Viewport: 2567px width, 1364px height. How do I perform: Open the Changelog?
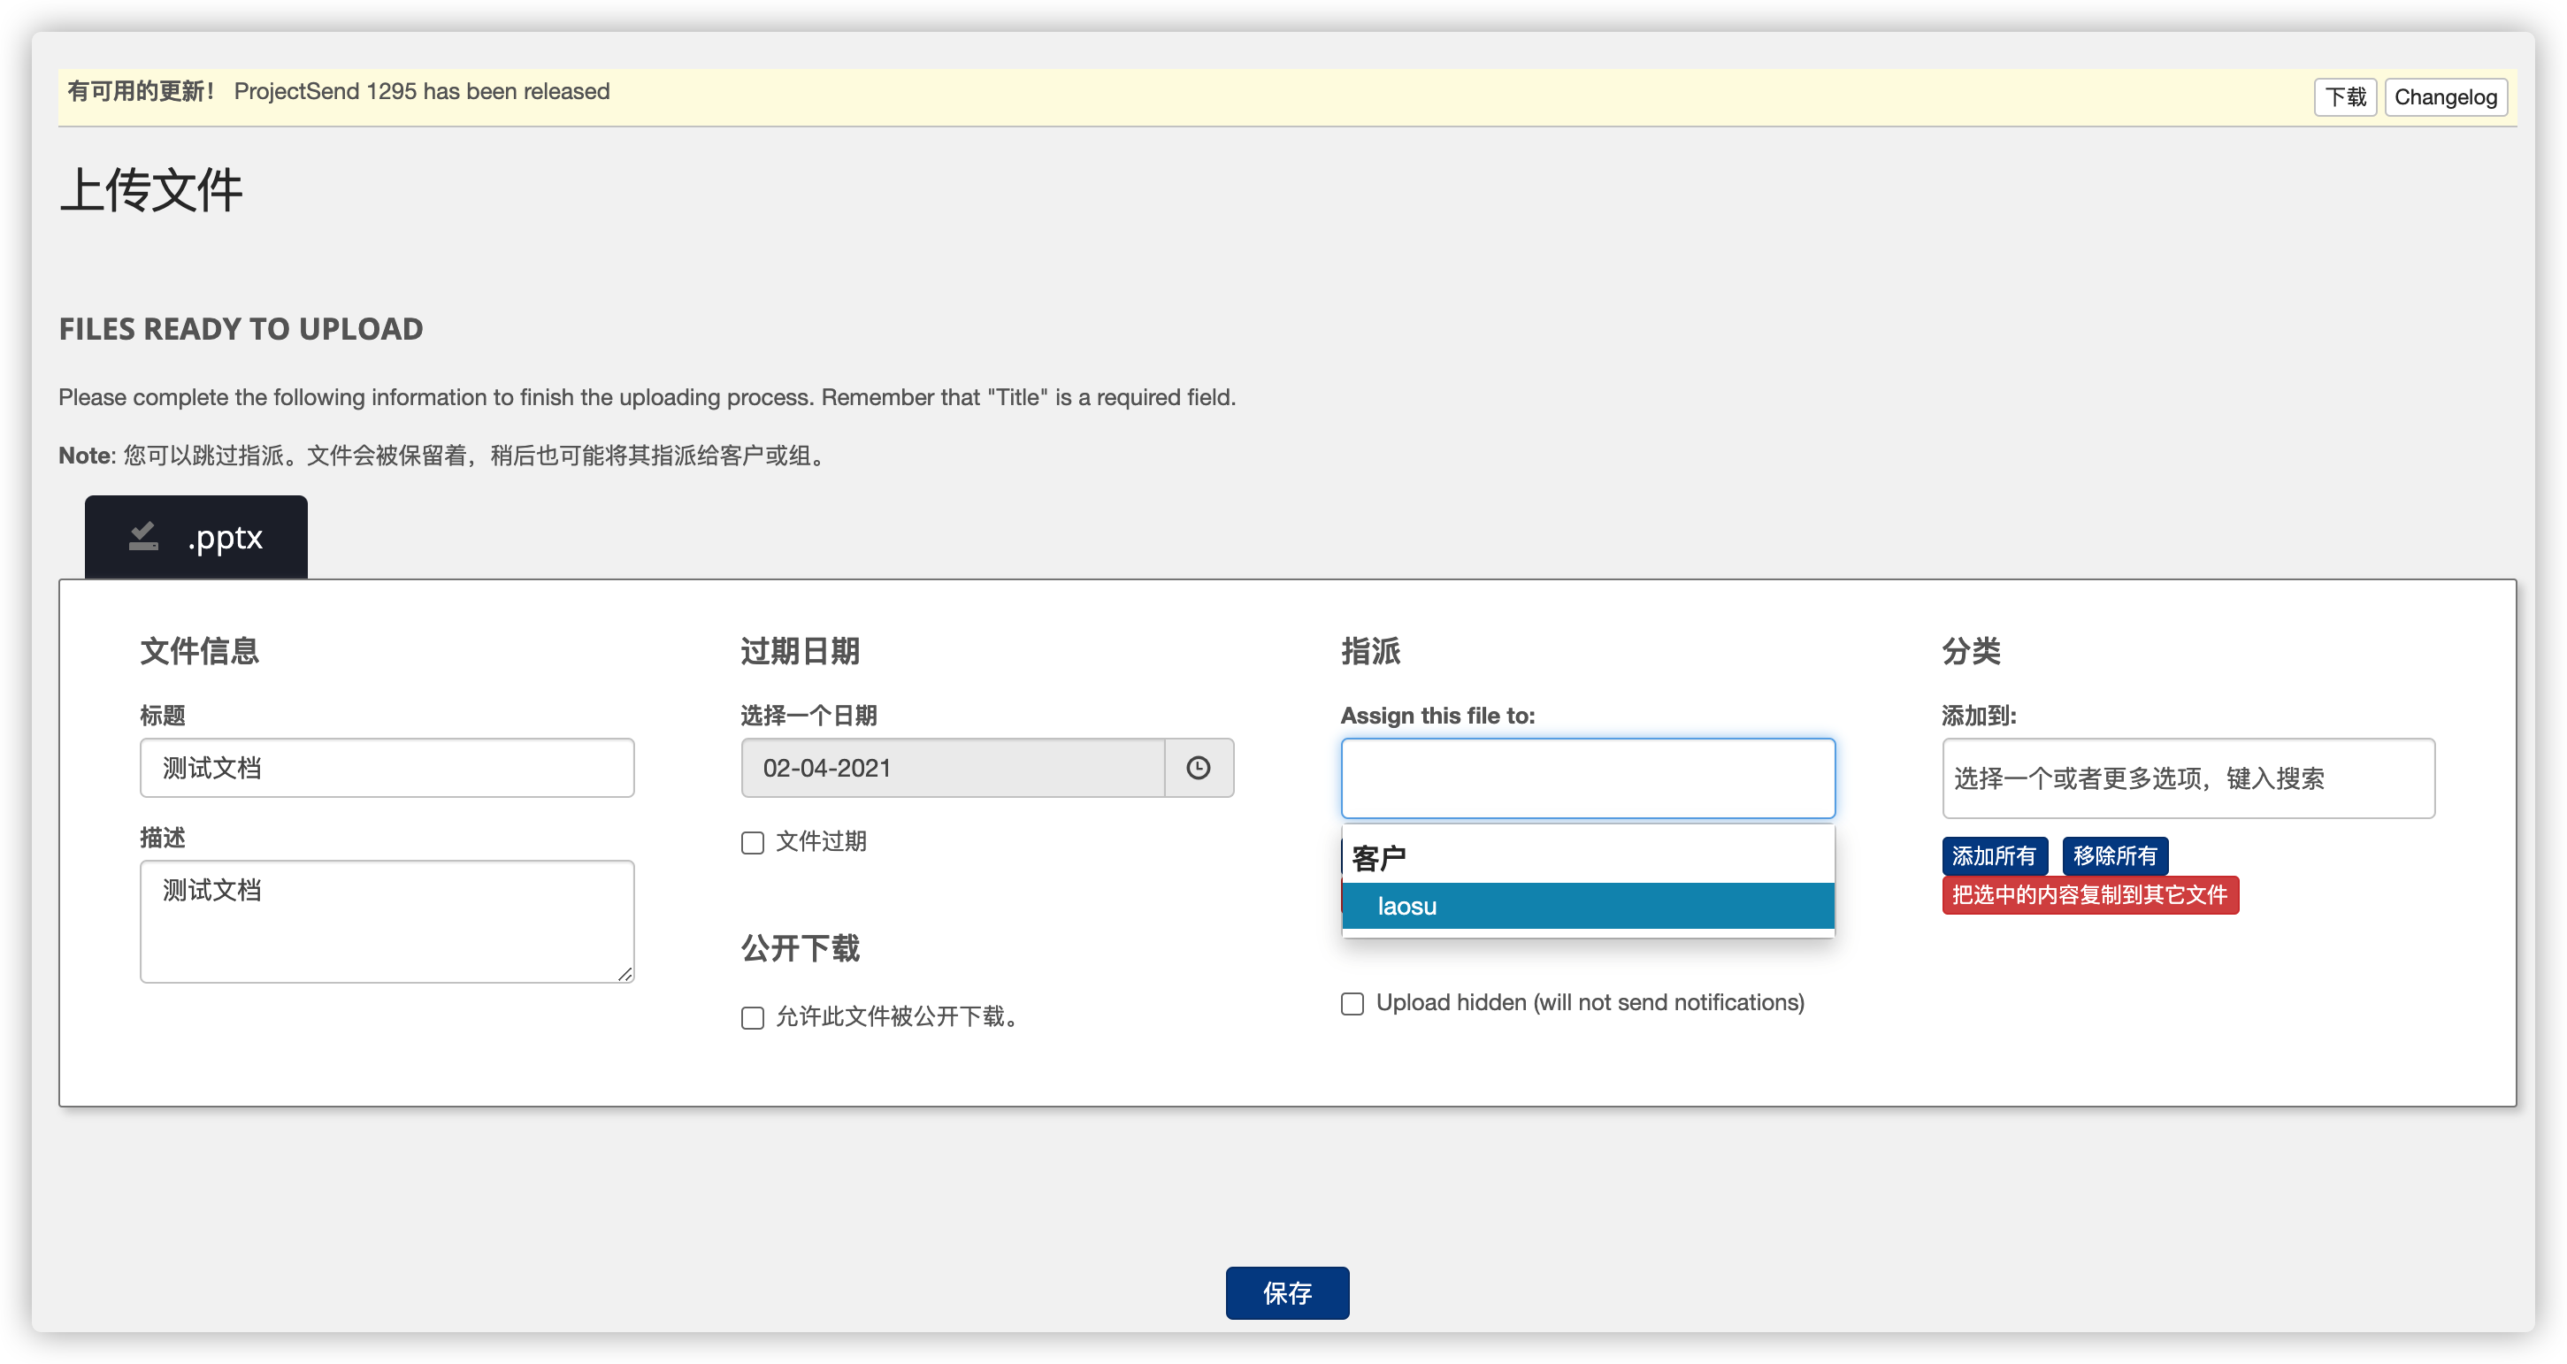coord(2446,96)
